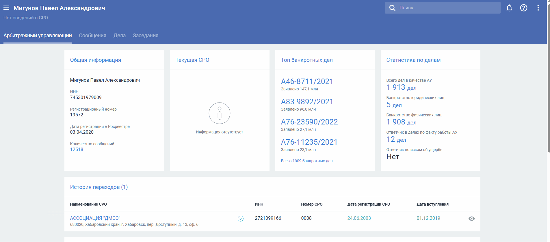The image size is (550, 242).
Task: Select the Арбитражный управляющий tab
Action: (x=38, y=36)
